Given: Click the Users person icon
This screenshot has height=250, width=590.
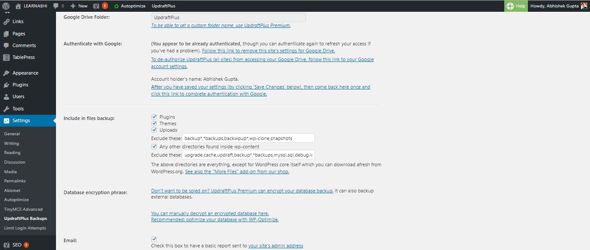Looking at the screenshot, I should (x=6, y=96).
